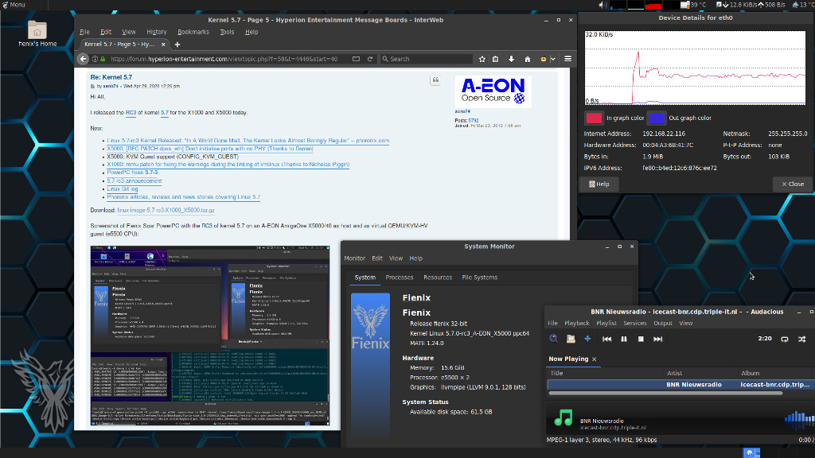Switch to File Systems tab
Viewport: 815px width, 458px height.
(x=480, y=278)
